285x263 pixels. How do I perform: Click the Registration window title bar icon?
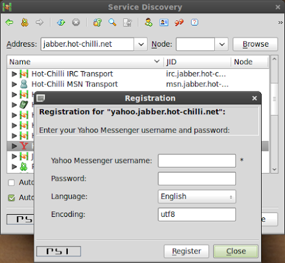coord(40,98)
